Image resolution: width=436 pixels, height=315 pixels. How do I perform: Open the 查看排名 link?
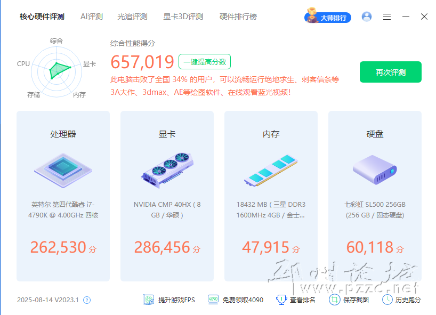303,300
